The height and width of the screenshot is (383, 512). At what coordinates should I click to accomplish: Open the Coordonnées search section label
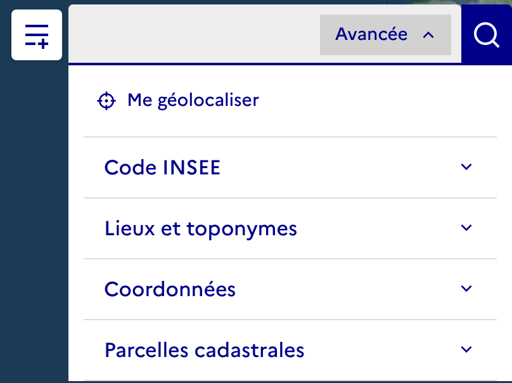click(x=170, y=289)
